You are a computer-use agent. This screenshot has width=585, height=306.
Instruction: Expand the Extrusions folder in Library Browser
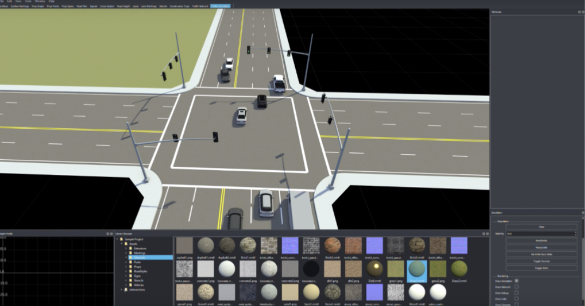[x=126, y=248]
